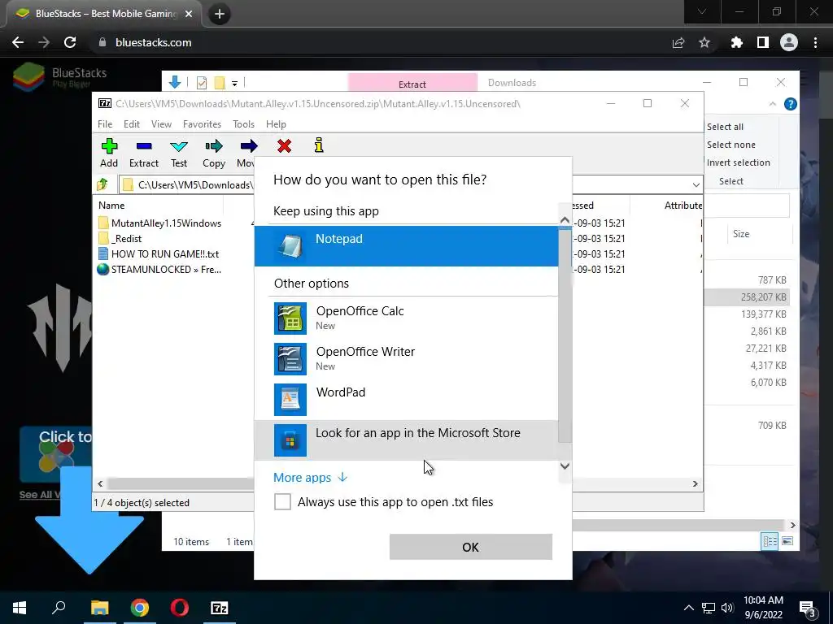
Task: Click the Copy toolbar icon in 7-Zip
Action: point(214,153)
